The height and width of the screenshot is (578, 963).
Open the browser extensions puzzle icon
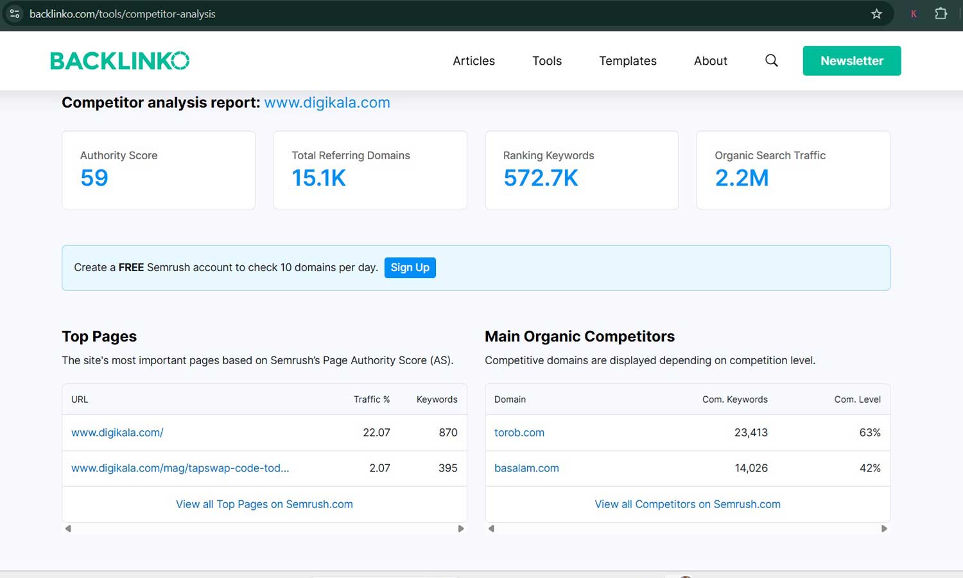(x=941, y=13)
